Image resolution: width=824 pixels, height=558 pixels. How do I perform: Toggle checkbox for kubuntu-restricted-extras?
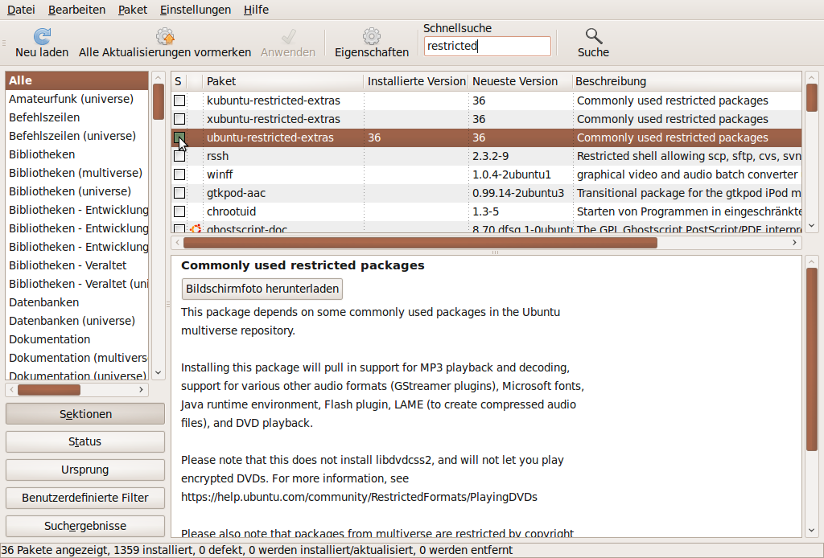coord(179,101)
